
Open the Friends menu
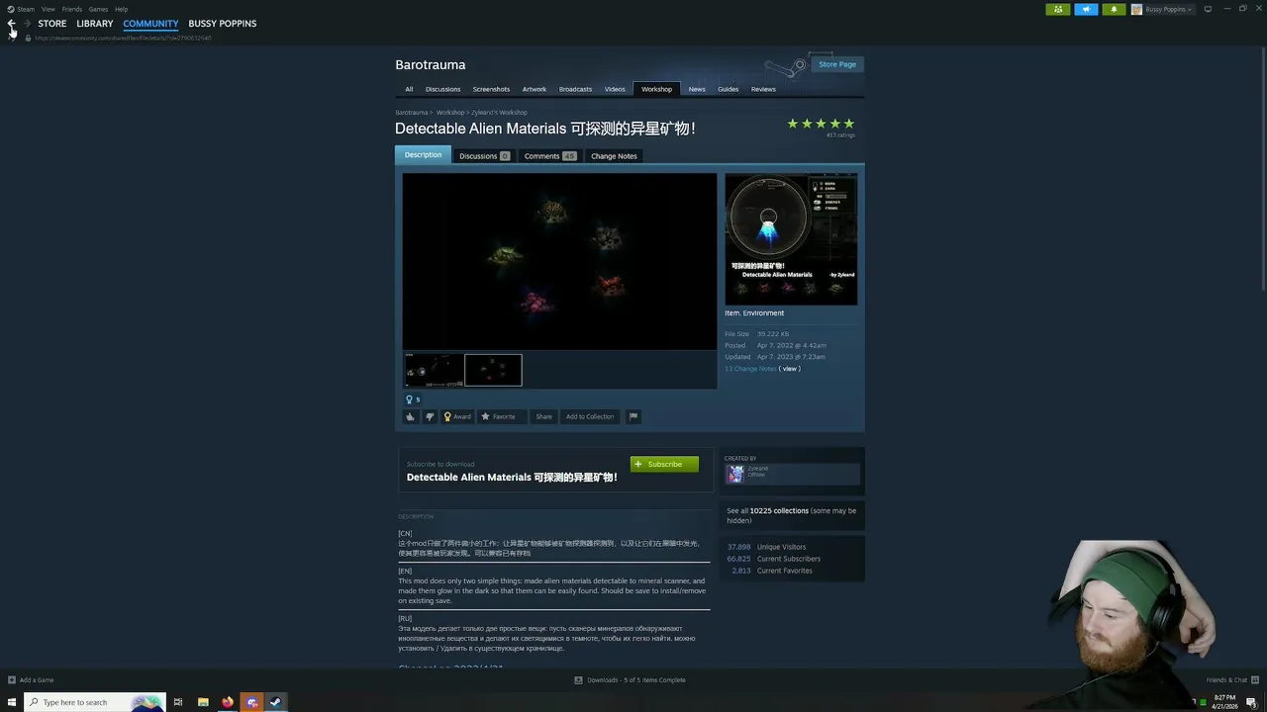(72, 9)
